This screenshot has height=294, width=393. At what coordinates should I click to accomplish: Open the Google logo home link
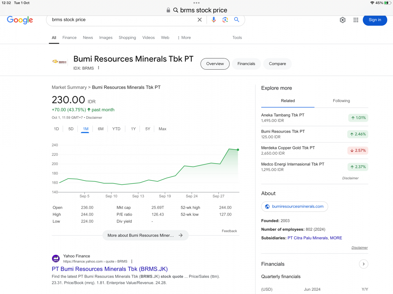click(x=20, y=20)
